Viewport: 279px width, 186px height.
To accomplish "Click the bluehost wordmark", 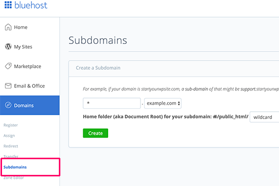I will click(31, 5).
